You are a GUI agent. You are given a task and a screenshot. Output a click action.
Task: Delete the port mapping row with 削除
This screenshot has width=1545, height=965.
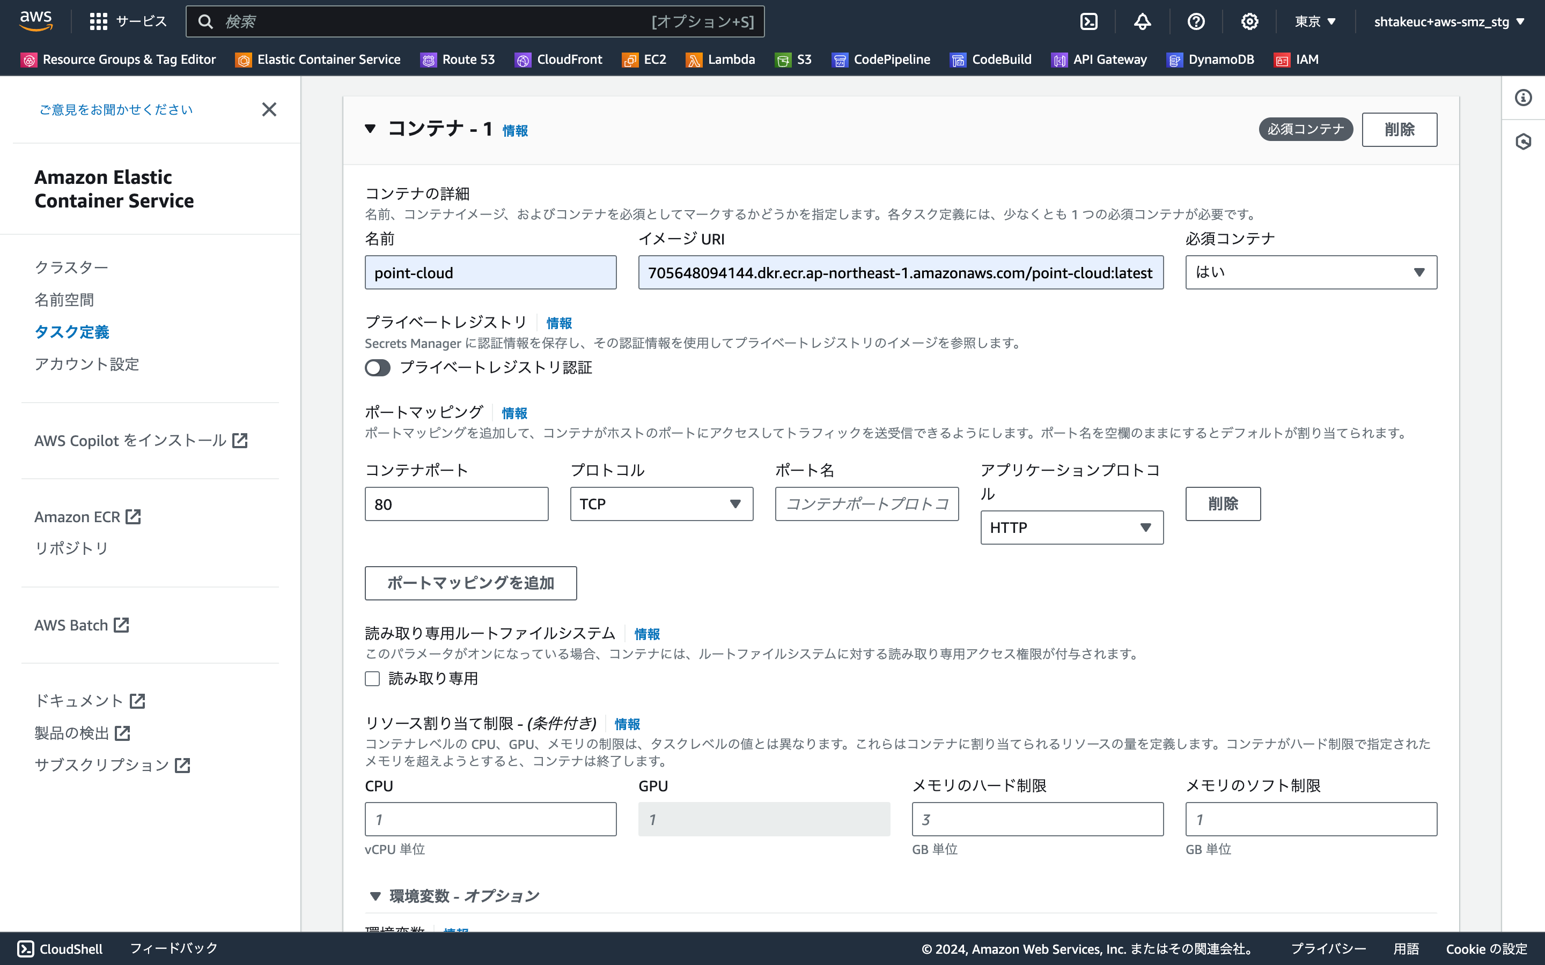point(1223,504)
